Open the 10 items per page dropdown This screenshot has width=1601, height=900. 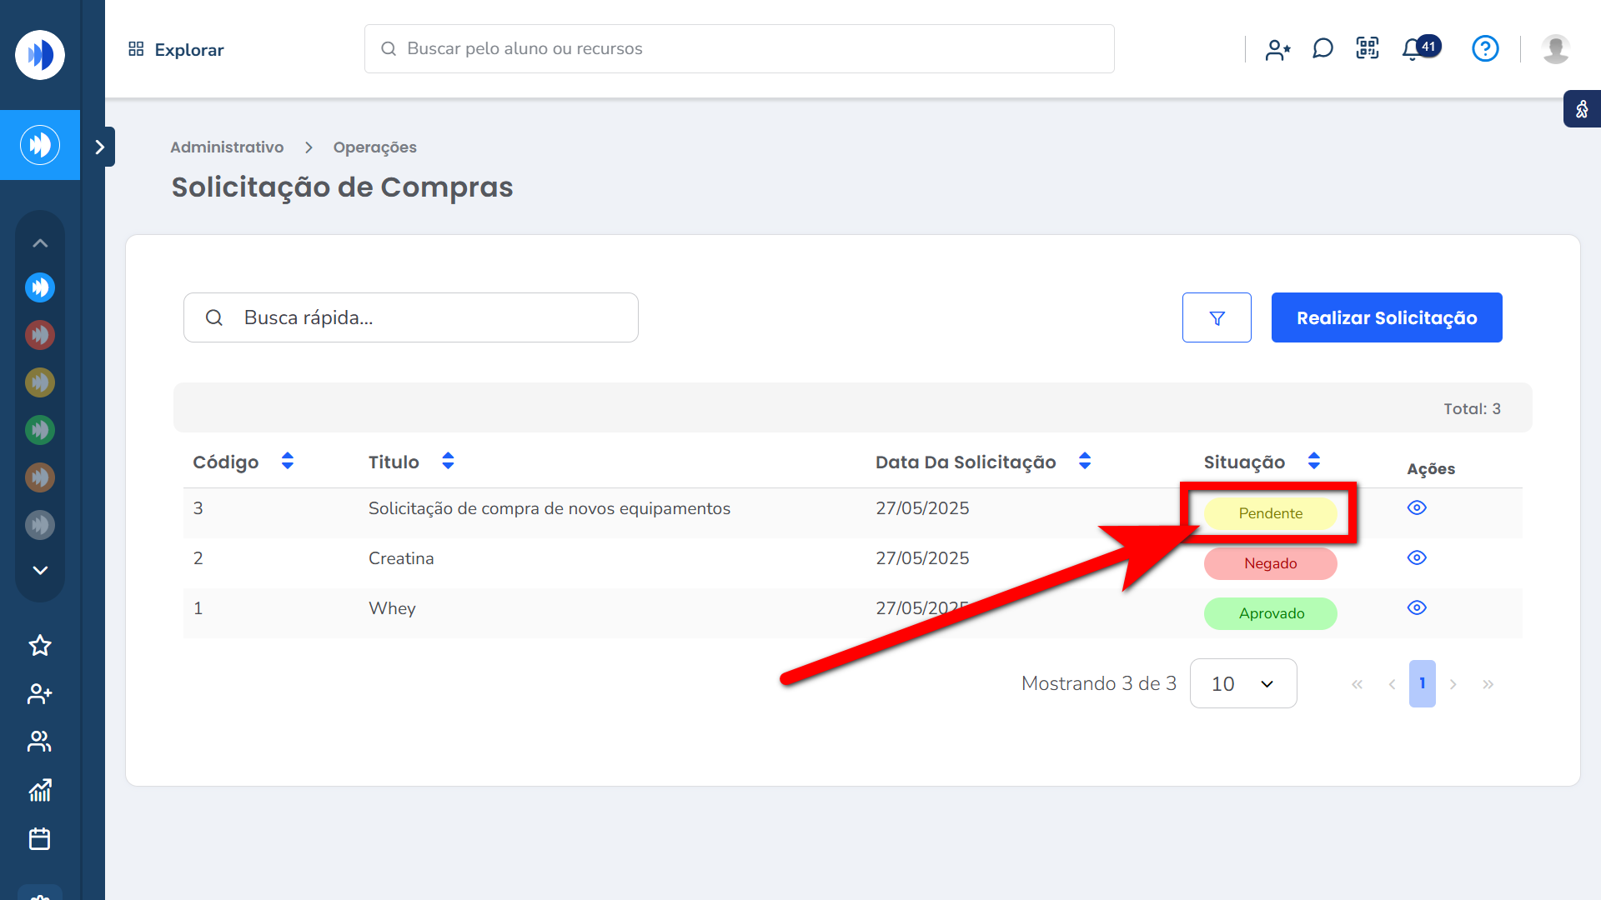pyautogui.click(x=1242, y=683)
